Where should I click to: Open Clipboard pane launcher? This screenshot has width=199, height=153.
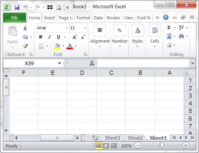point(31,55)
